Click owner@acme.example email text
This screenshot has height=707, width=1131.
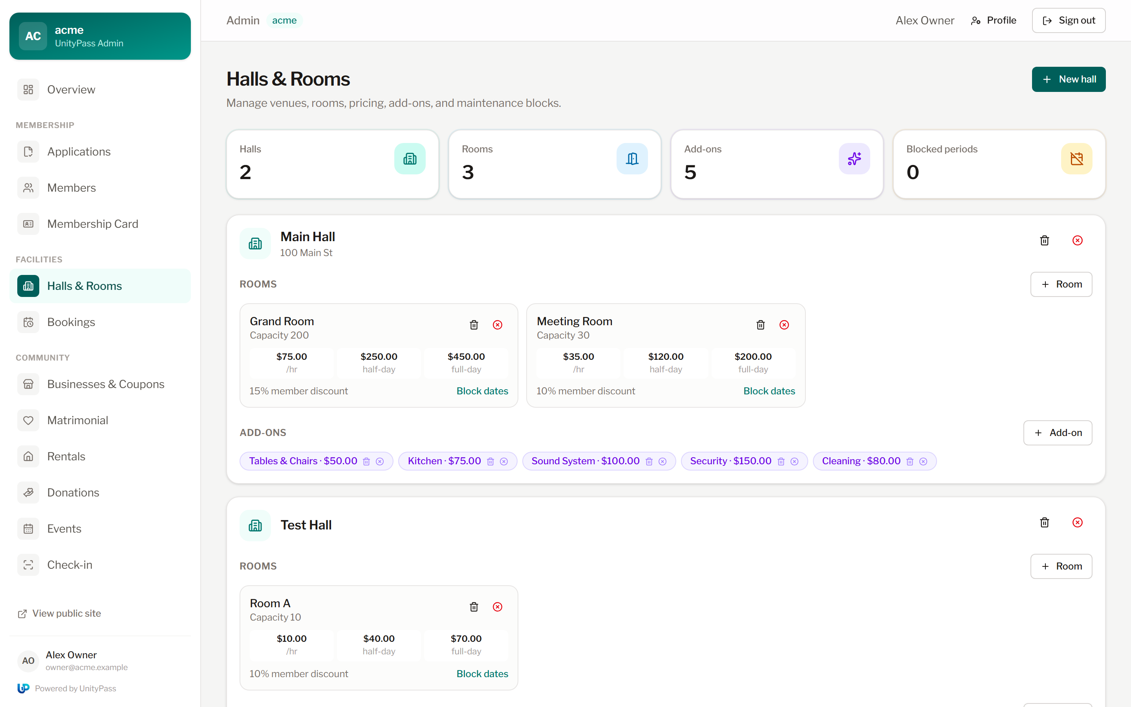click(x=86, y=667)
